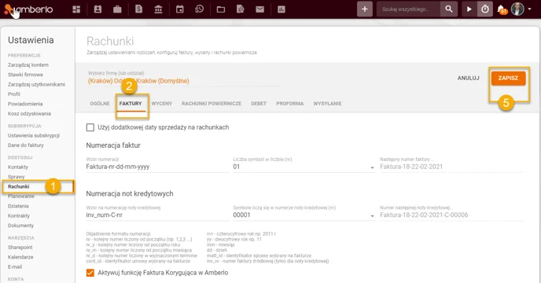The height and width of the screenshot is (283, 541).
Task: Click the plus add-new button
Action: [365, 9]
